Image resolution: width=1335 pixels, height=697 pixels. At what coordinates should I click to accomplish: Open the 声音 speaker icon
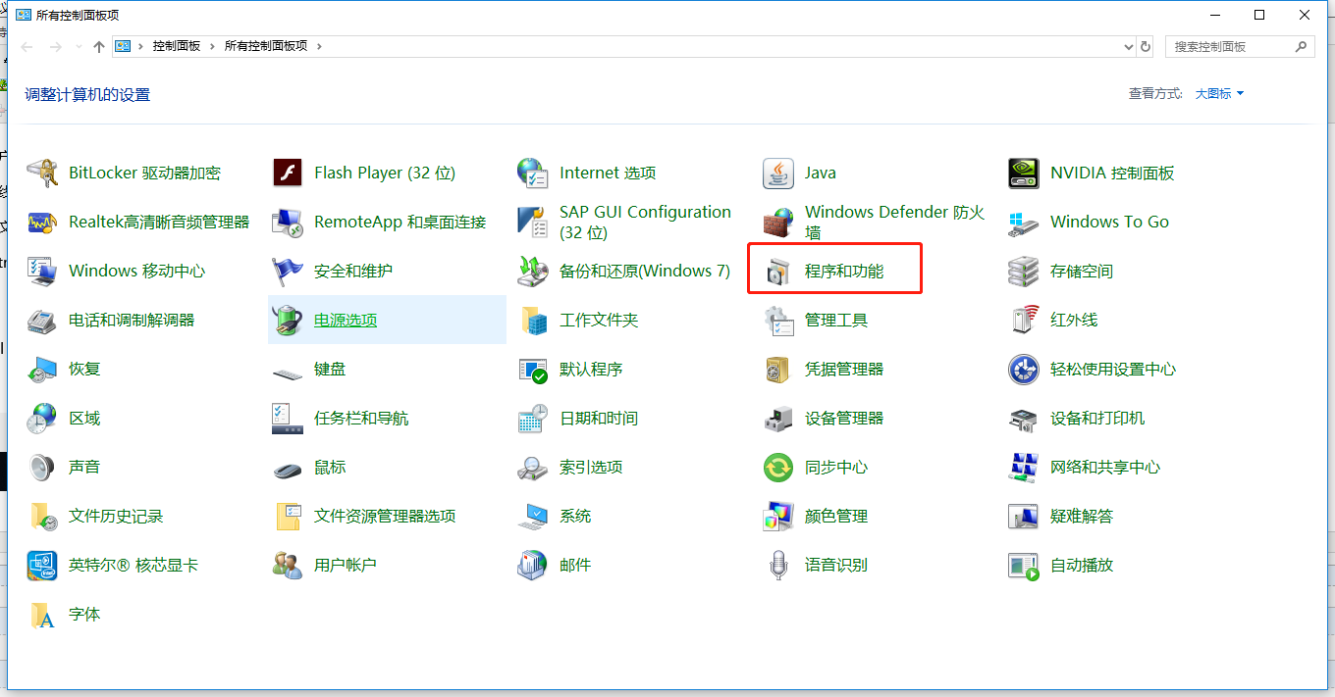(42, 468)
